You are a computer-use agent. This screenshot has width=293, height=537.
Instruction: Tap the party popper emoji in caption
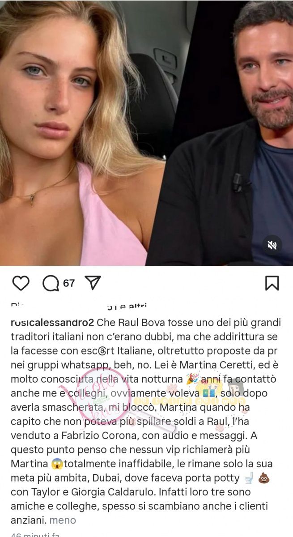click(193, 379)
